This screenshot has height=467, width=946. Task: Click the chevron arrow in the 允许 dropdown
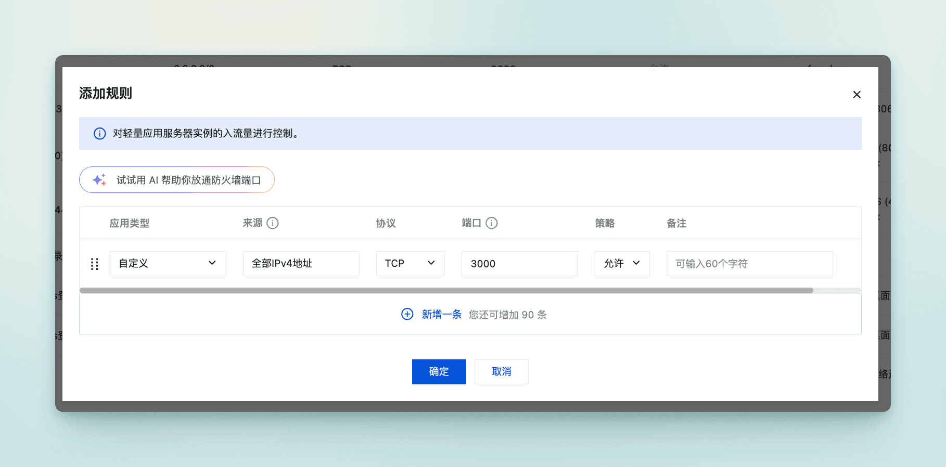tap(636, 263)
